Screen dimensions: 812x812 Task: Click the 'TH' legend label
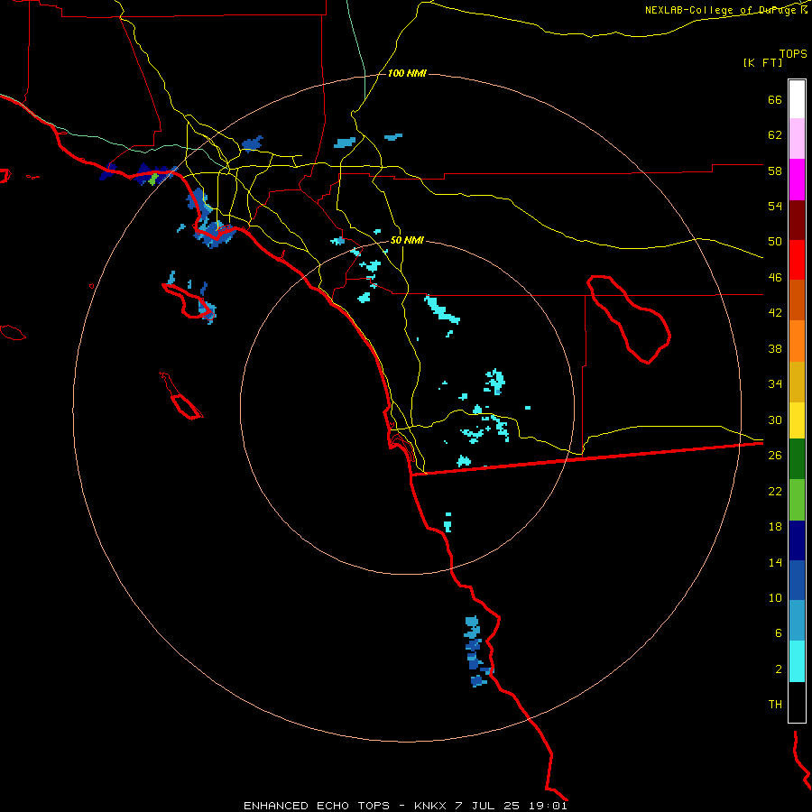pos(775,705)
